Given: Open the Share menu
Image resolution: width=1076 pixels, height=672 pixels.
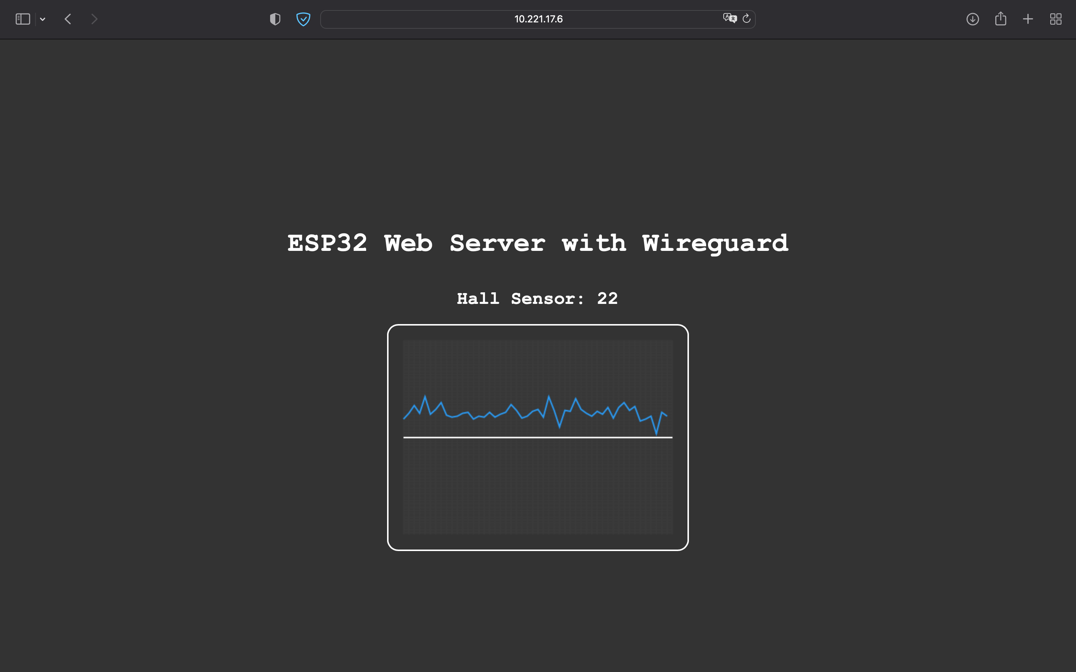Looking at the screenshot, I should (x=1001, y=19).
